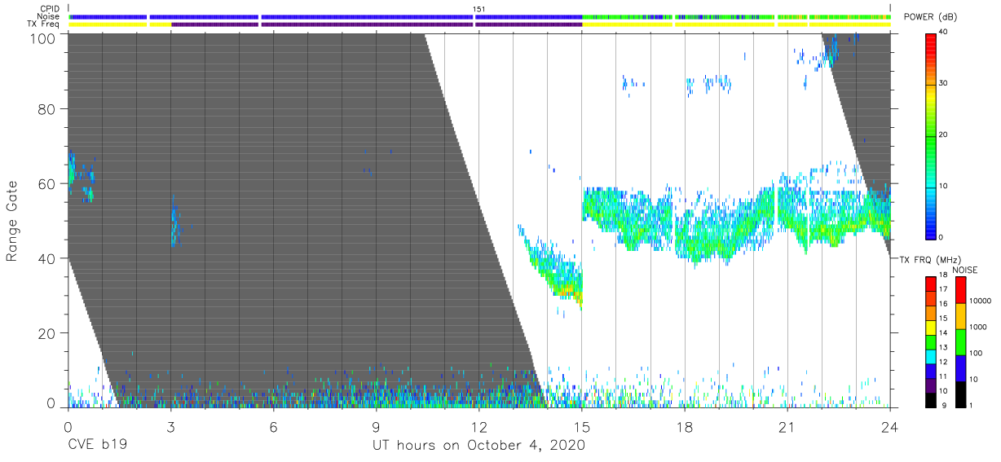
Task: Click the x-axis hour label "3"
Action: pyautogui.click(x=170, y=425)
